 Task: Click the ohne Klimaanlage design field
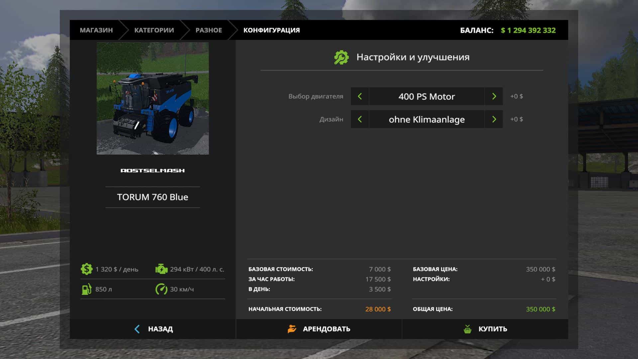tap(427, 119)
